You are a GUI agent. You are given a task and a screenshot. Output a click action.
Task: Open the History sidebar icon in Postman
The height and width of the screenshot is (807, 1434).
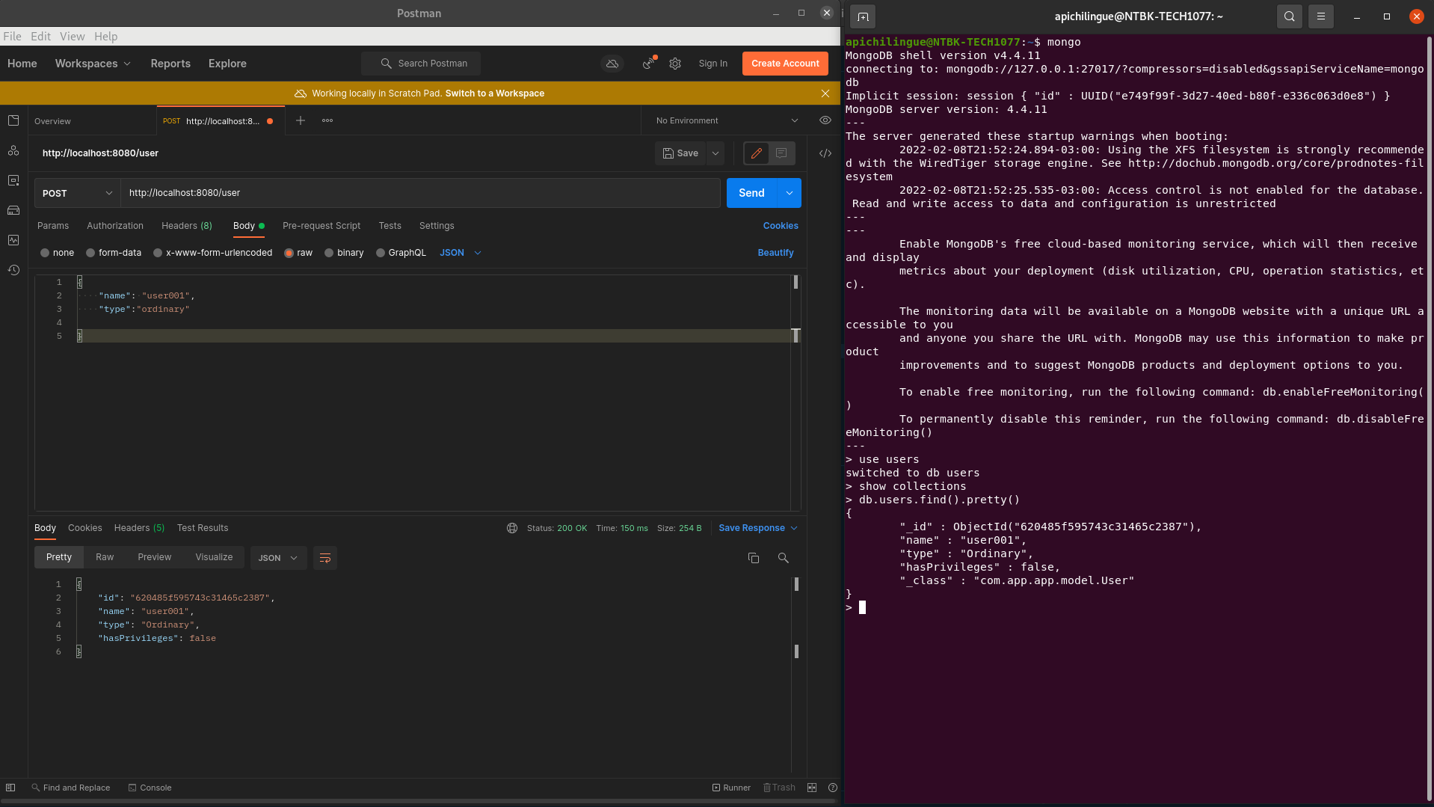coord(13,270)
